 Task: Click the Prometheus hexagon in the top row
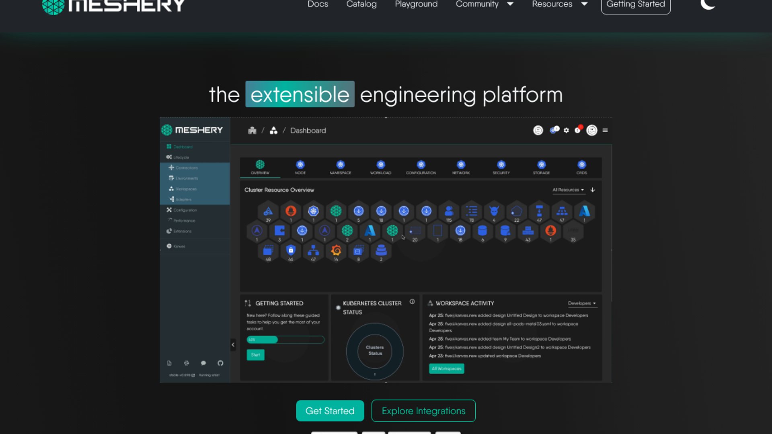tap(291, 211)
